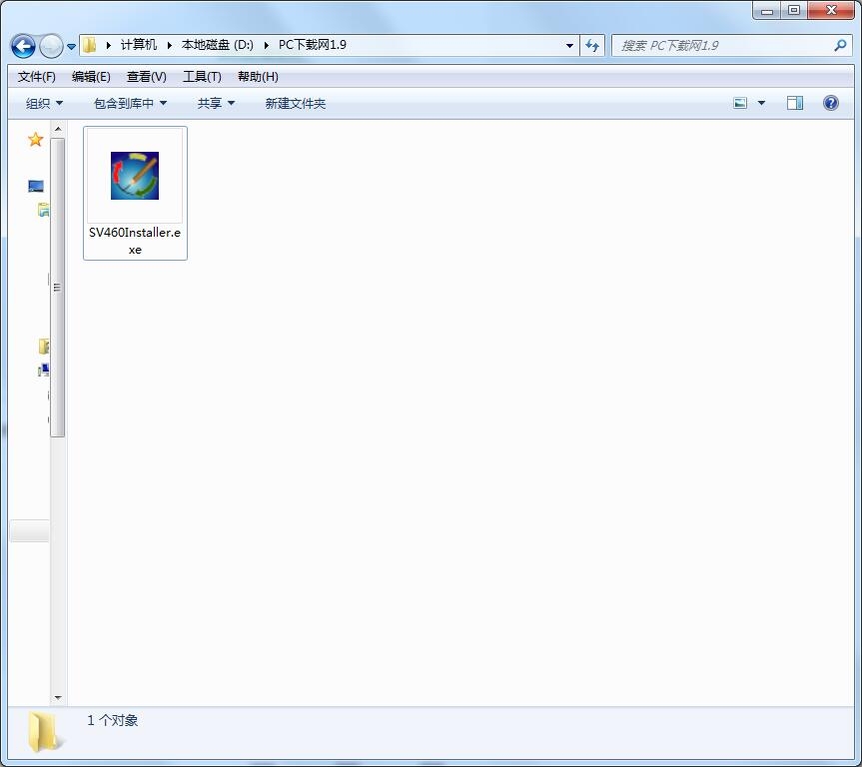
Task: Click the 新建文件夹 button
Action: point(296,104)
